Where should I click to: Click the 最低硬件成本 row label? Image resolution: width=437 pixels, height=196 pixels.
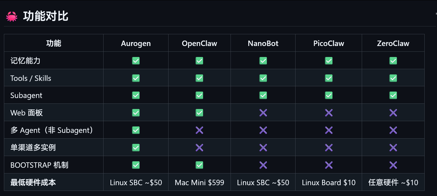click(33, 182)
